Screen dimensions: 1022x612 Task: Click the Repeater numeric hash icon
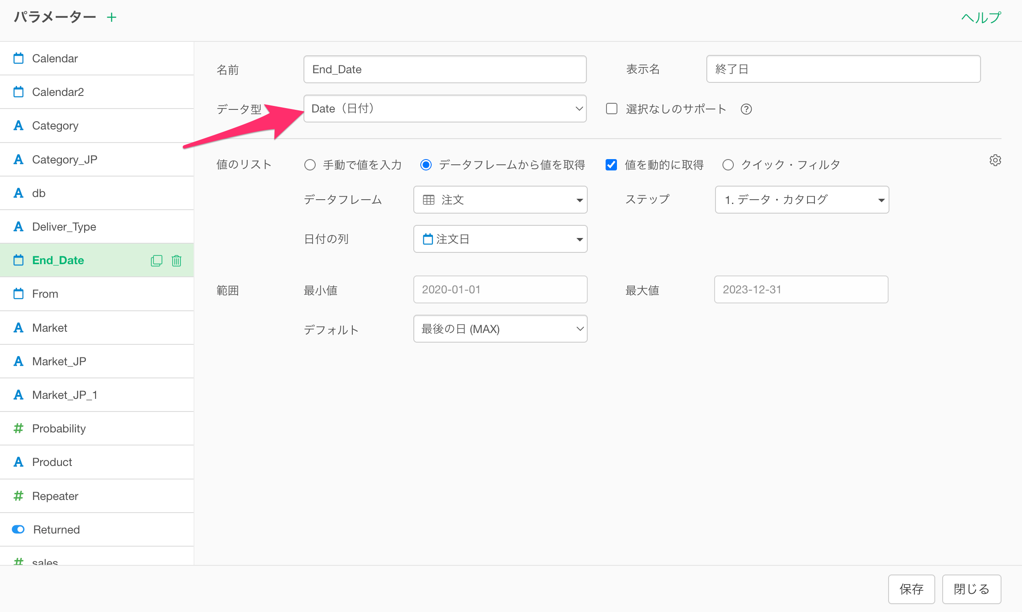coord(18,496)
